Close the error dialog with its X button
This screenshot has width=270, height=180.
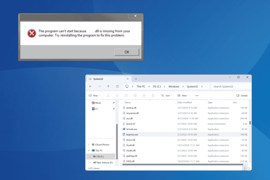[135, 16]
